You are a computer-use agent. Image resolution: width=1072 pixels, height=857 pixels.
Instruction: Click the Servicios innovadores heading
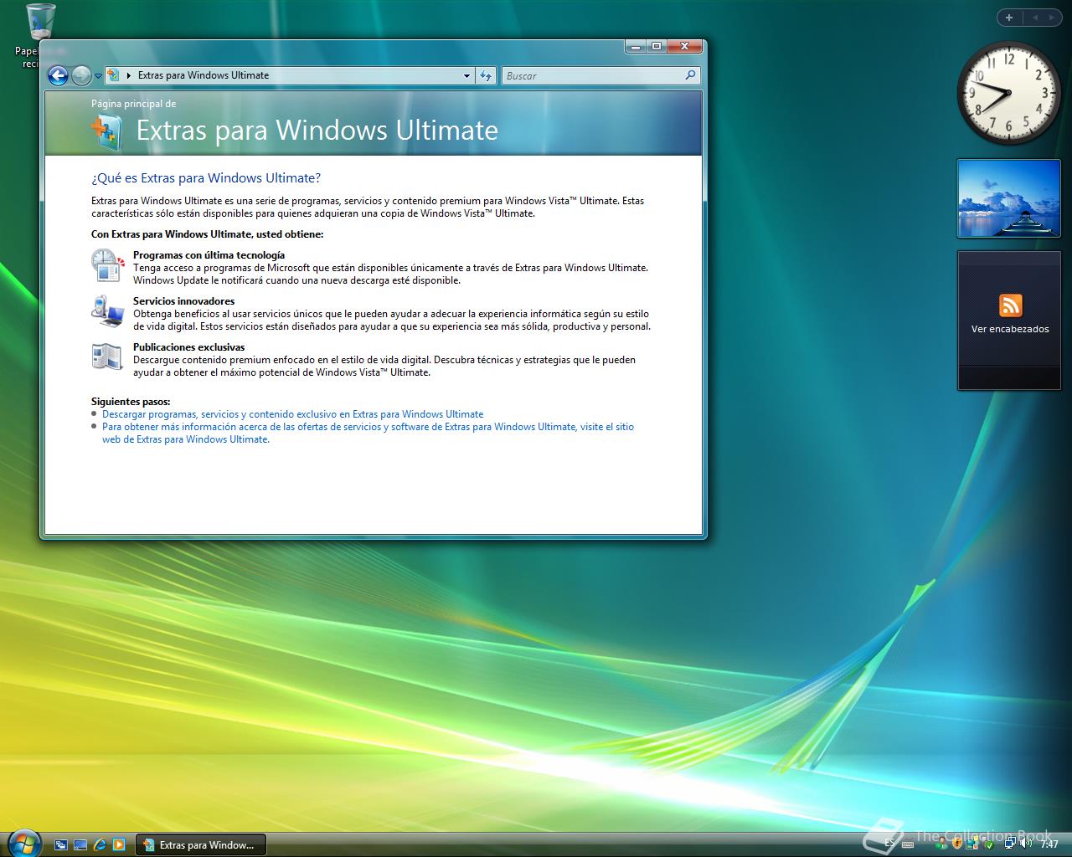pyautogui.click(x=183, y=301)
